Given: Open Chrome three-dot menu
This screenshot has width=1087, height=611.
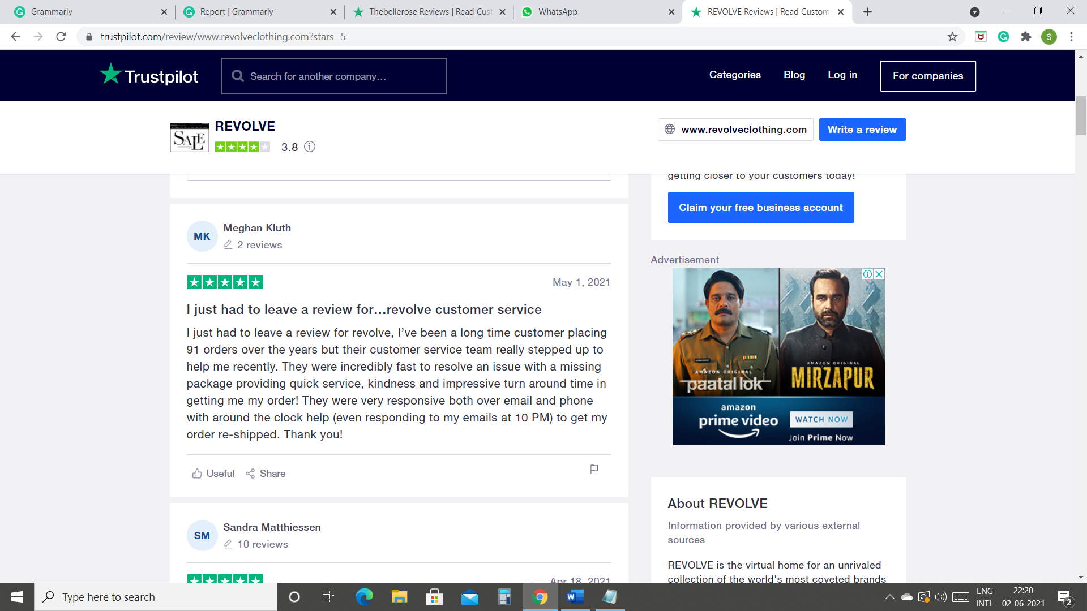Looking at the screenshot, I should point(1071,37).
